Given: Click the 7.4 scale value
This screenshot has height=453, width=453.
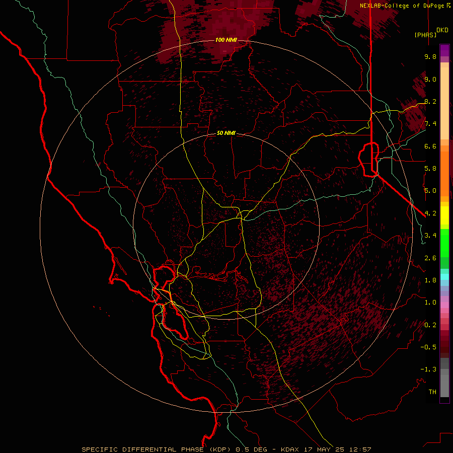Looking at the screenshot, I should (430, 124).
